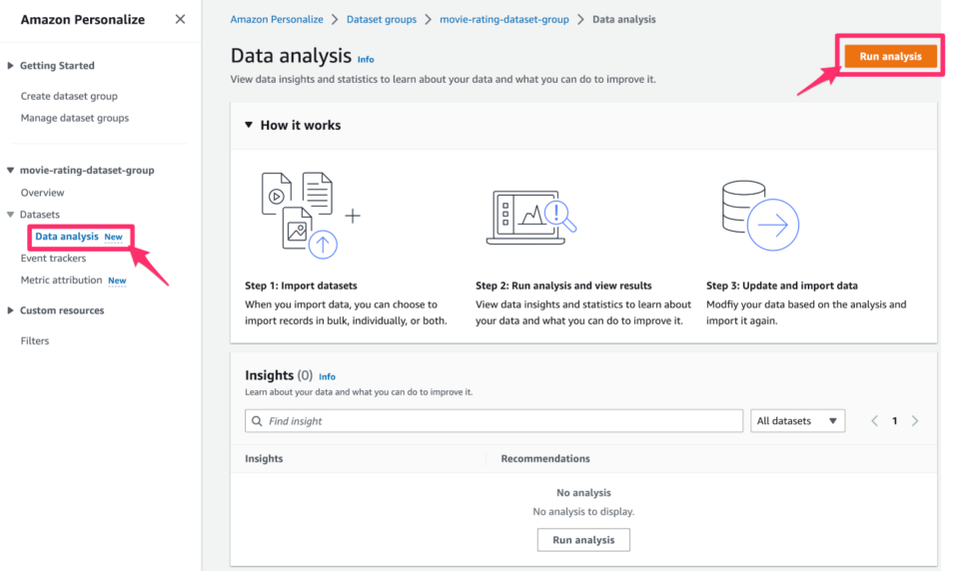Select Data analysis in the sidebar
The width and height of the screenshot is (959, 571).
coord(67,237)
